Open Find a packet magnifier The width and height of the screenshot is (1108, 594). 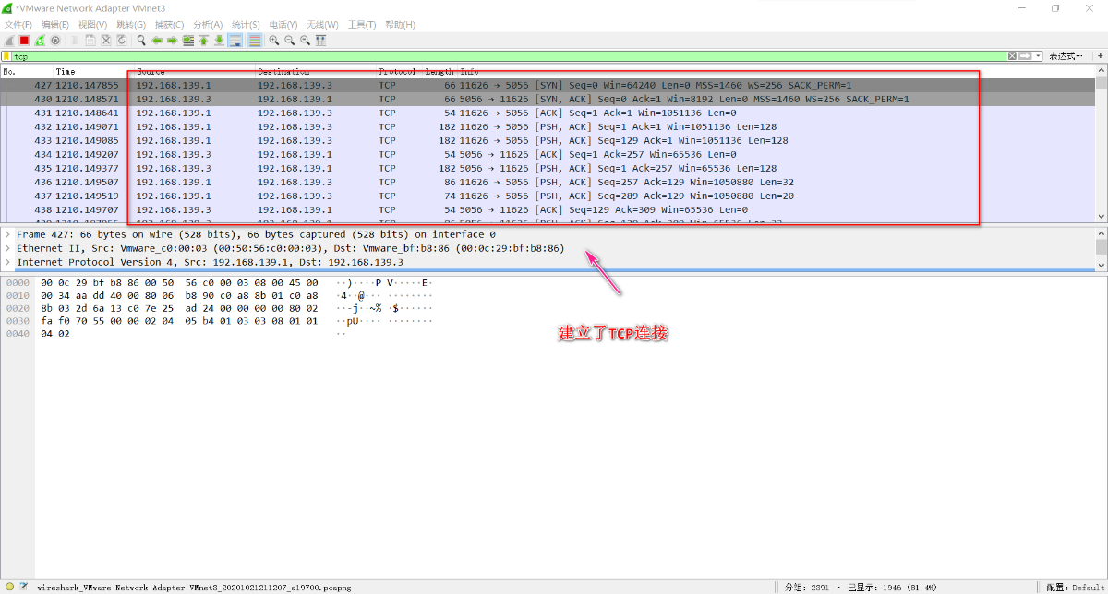(141, 41)
